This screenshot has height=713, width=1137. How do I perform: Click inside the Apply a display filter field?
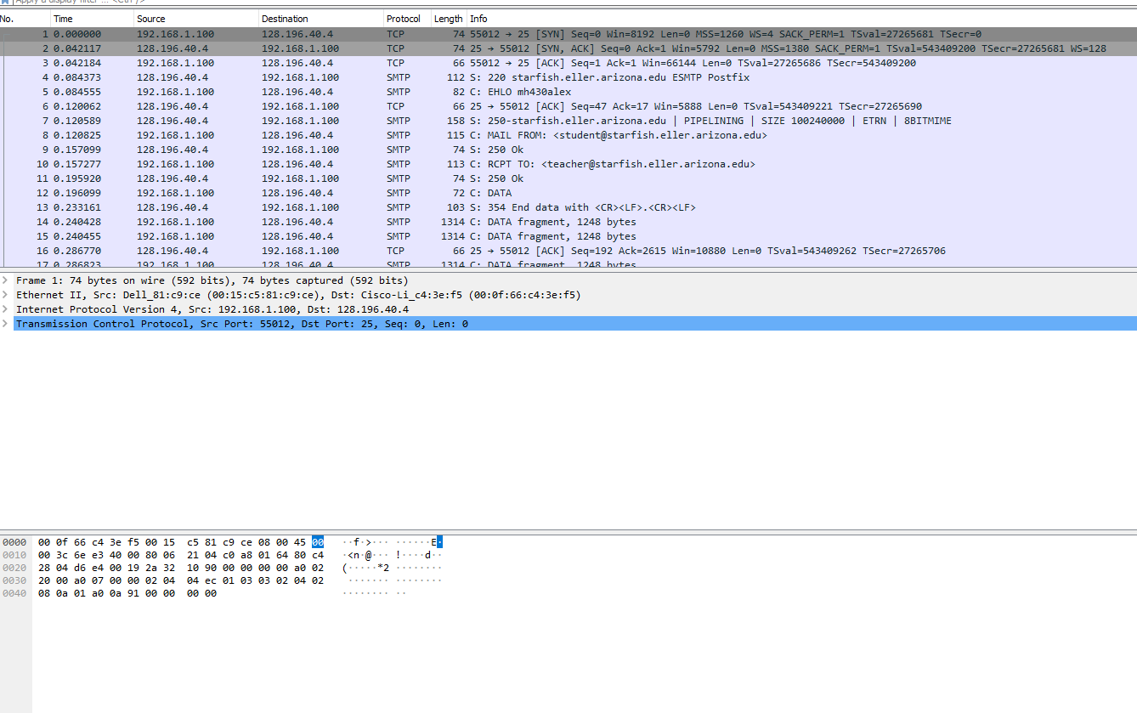(170, 3)
